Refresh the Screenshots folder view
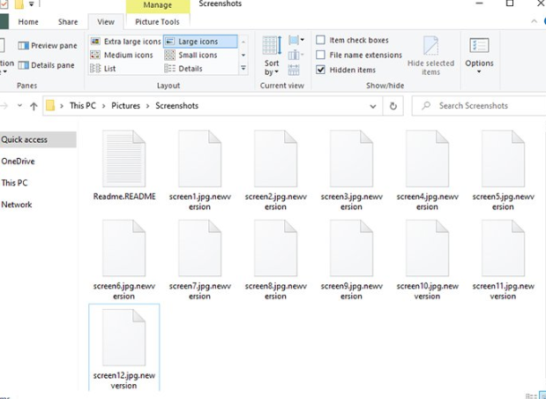 393,106
